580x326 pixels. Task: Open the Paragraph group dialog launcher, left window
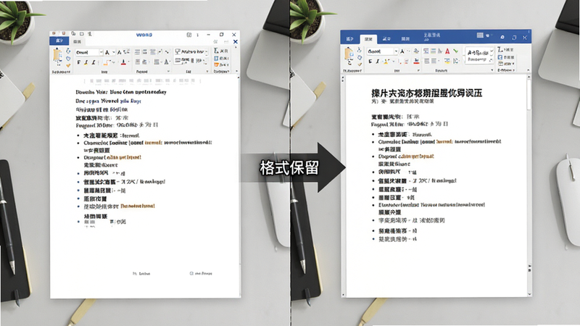[168, 71]
